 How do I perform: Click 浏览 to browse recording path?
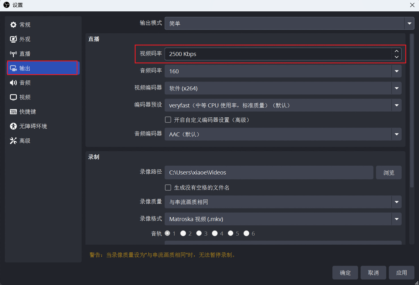(x=389, y=172)
